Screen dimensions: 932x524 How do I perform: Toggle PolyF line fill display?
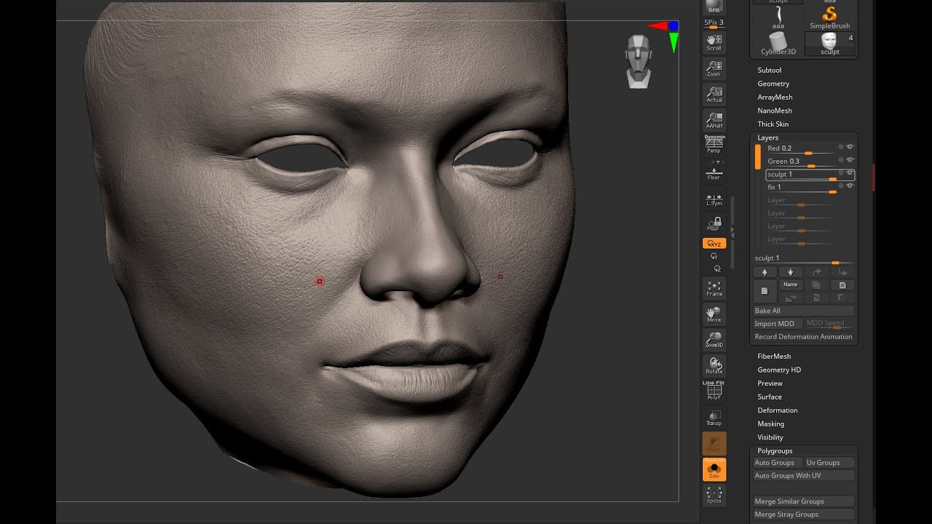[x=714, y=392]
